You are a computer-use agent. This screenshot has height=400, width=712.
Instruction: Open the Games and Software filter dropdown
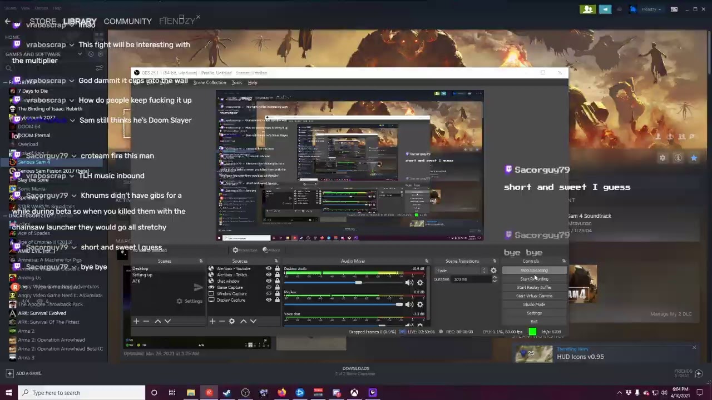click(x=80, y=54)
